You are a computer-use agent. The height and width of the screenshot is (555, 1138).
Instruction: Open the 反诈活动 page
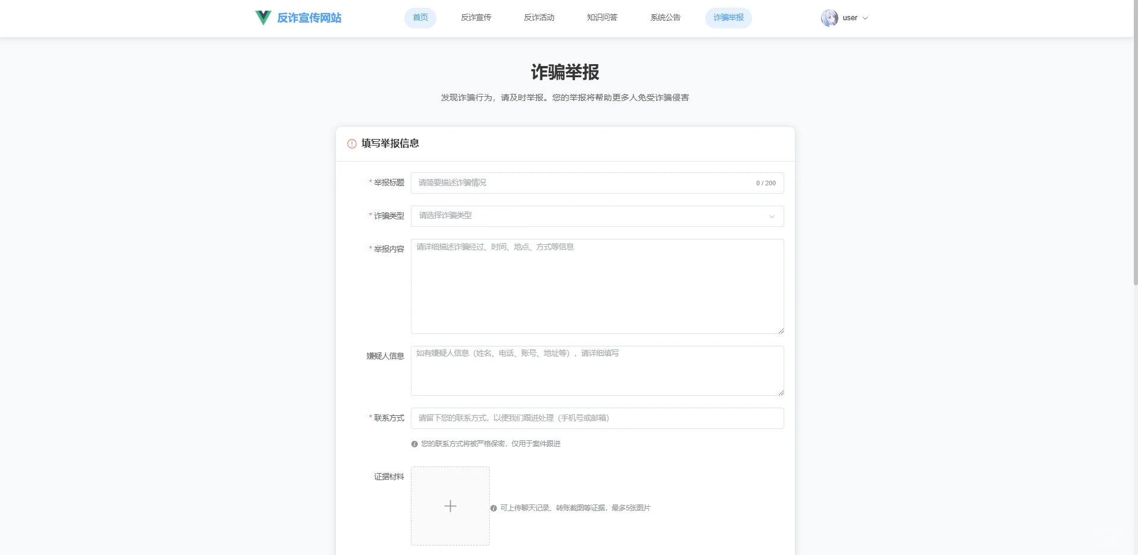539,18
